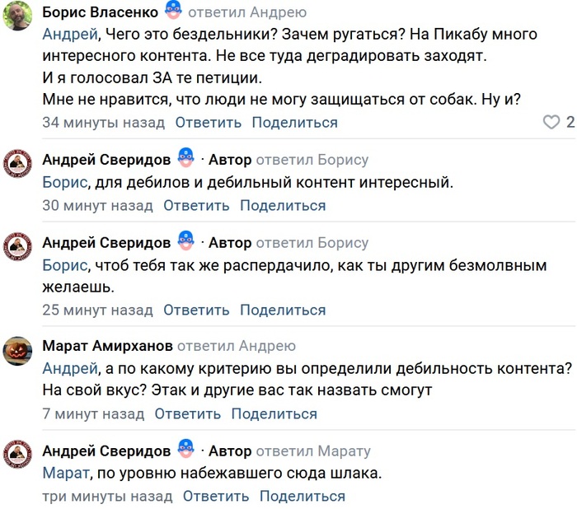Click the badge icon in the 30-minute-old comment
This screenshot has width=577, height=509.
(185, 159)
